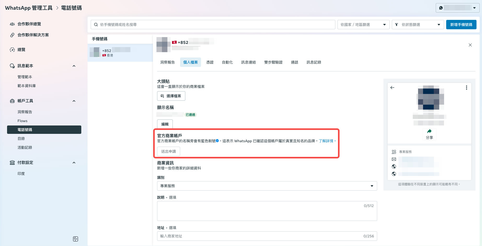Image resolution: width=482 pixels, height=246 pixels.
Task: Open the 通話 tab
Action: [x=295, y=62]
